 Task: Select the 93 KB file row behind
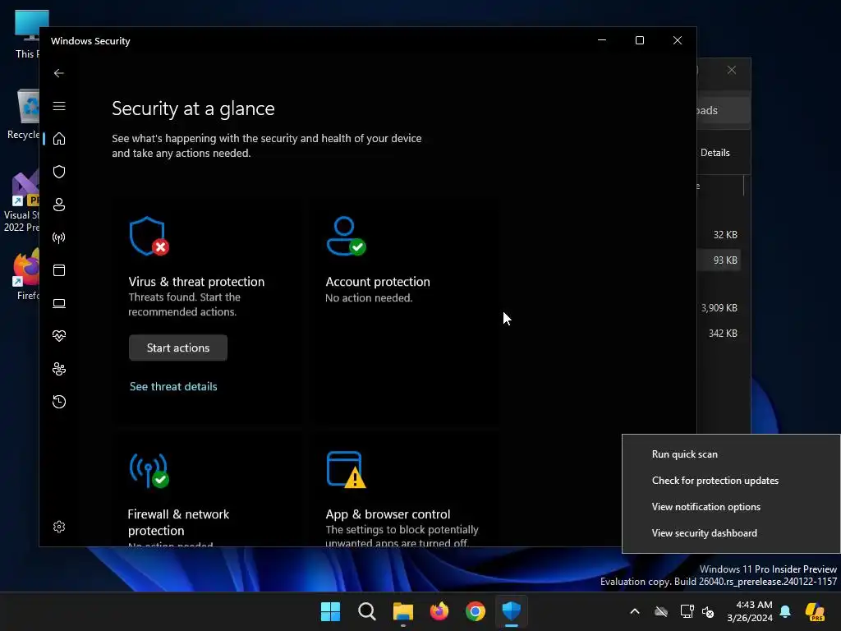(x=719, y=260)
